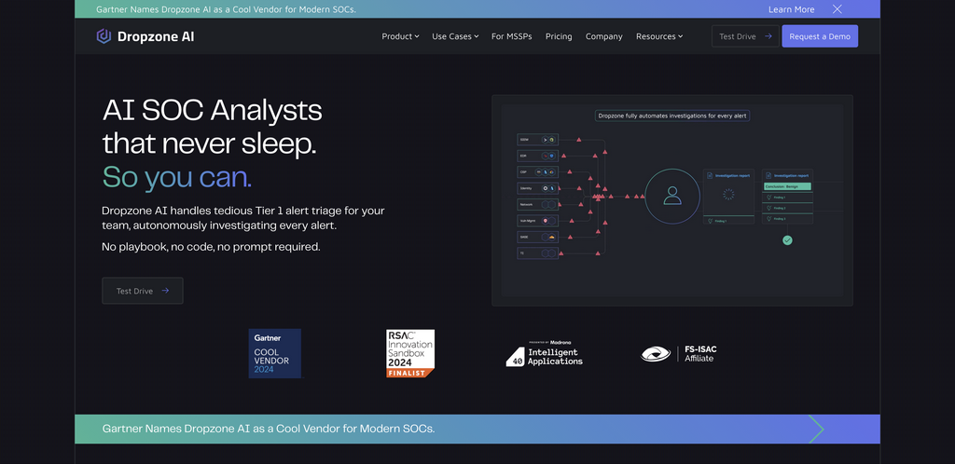Screen dimensions: 955x464
Task: Click the arrow icon in the hero Test Drive button
Action: pos(165,291)
